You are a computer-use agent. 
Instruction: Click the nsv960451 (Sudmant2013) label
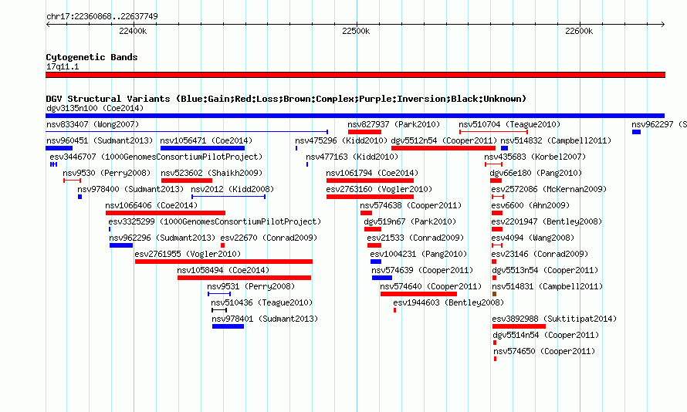(x=100, y=140)
